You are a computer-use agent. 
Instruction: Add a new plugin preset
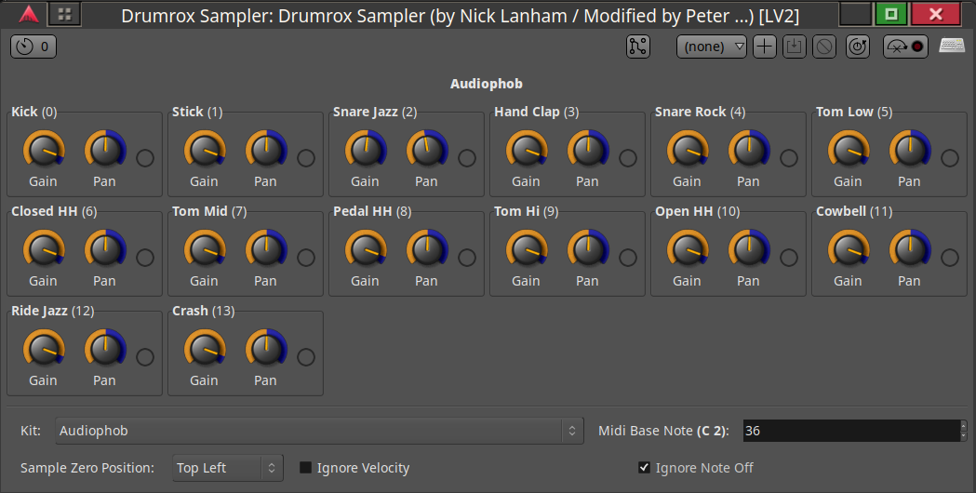[x=765, y=47]
